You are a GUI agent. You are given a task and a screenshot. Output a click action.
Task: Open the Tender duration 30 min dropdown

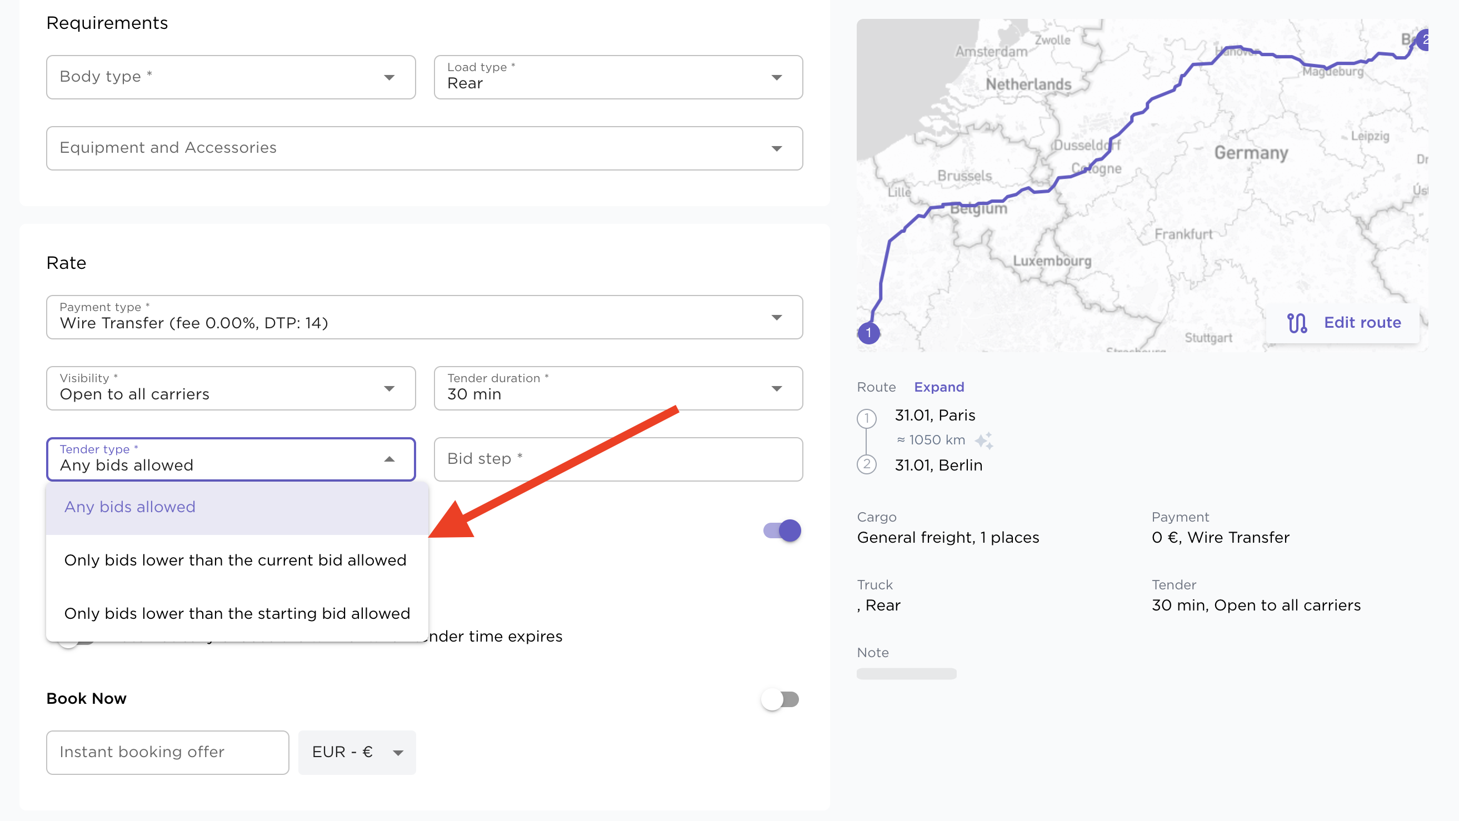618,388
